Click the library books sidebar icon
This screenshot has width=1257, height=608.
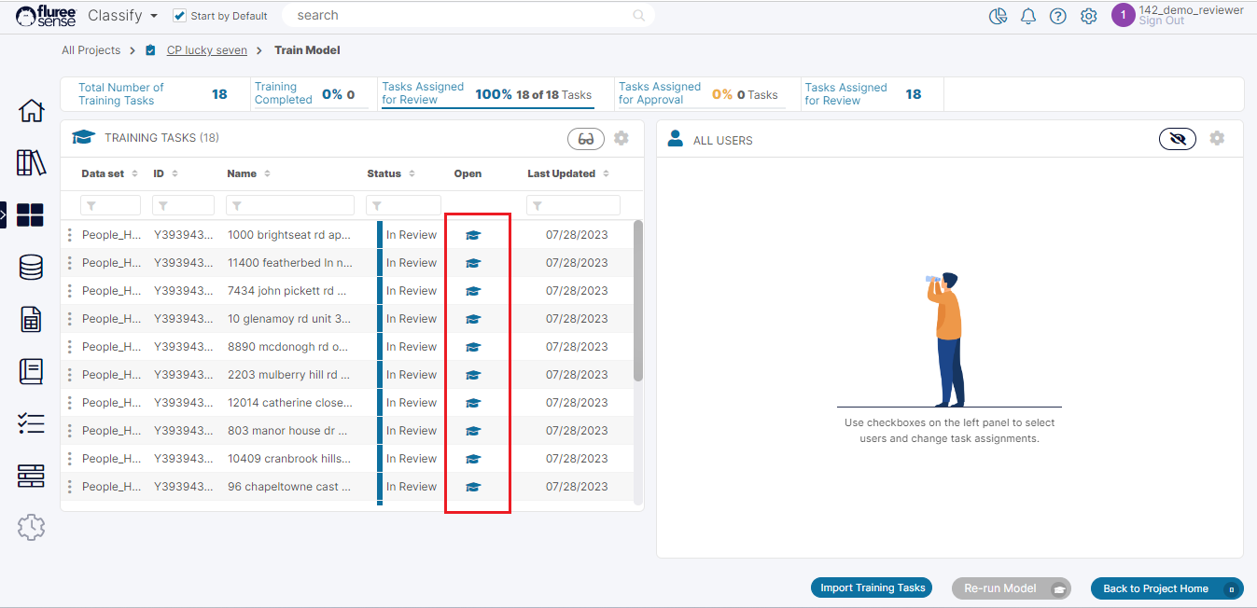pyautogui.click(x=31, y=162)
